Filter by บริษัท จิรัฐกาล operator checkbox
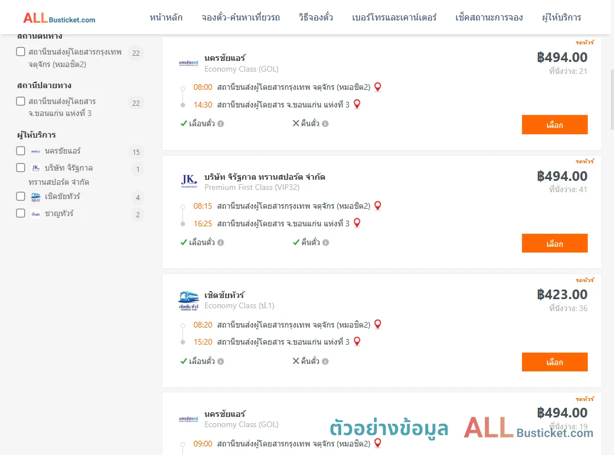This screenshot has width=614, height=455. pyautogui.click(x=21, y=168)
